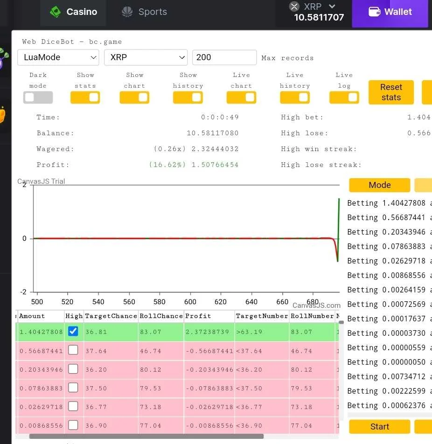Click the XRP coin icon
Viewport: 432px width, 444px height.
(294, 6)
